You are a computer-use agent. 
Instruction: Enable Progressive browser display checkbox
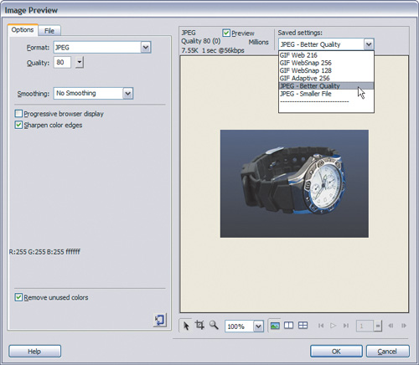point(18,114)
